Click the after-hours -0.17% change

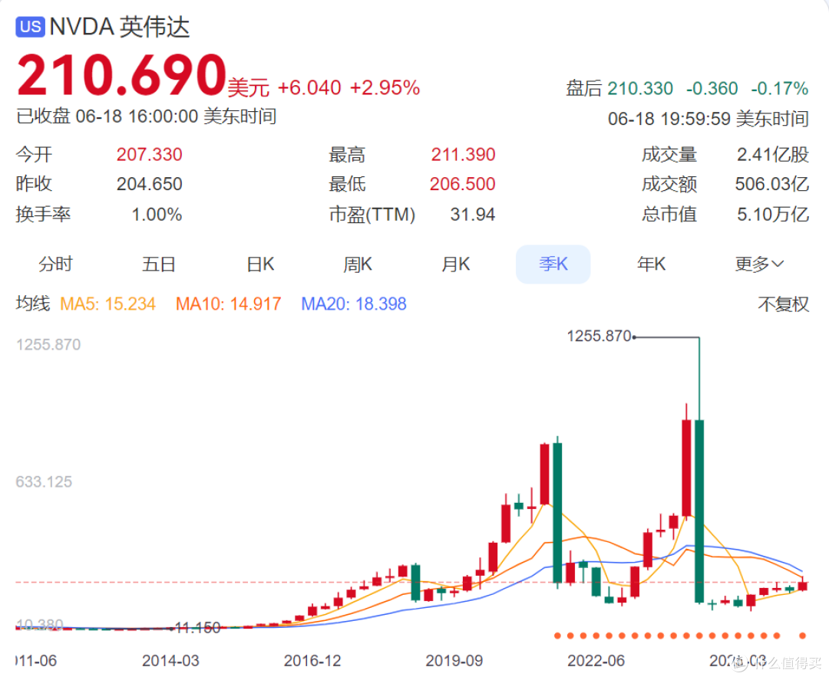coord(780,88)
